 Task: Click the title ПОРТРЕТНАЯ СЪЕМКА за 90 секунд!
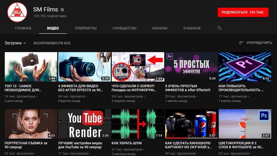point(26,145)
